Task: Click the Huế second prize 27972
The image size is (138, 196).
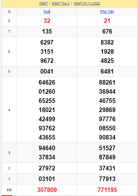Action: click(47, 168)
